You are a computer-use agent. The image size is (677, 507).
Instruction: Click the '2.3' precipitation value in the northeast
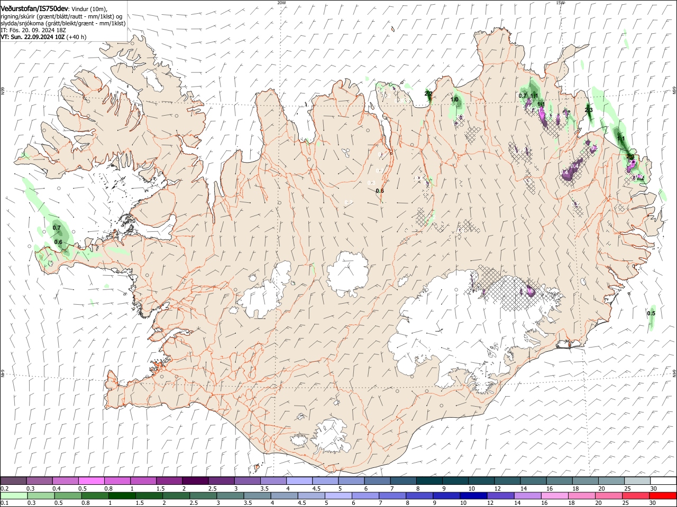point(589,110)
